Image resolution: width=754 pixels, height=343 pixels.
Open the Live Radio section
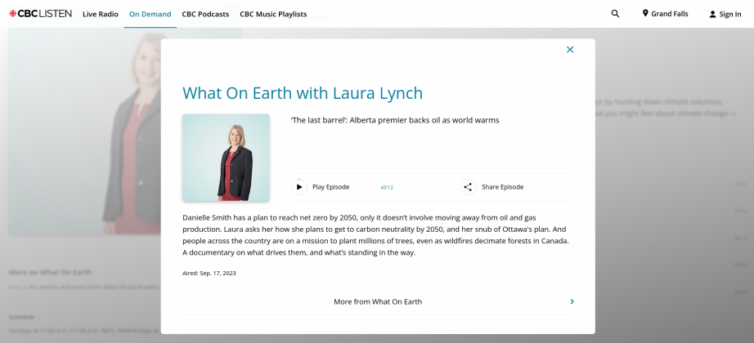pyautogui.click(x=100, y=14)
